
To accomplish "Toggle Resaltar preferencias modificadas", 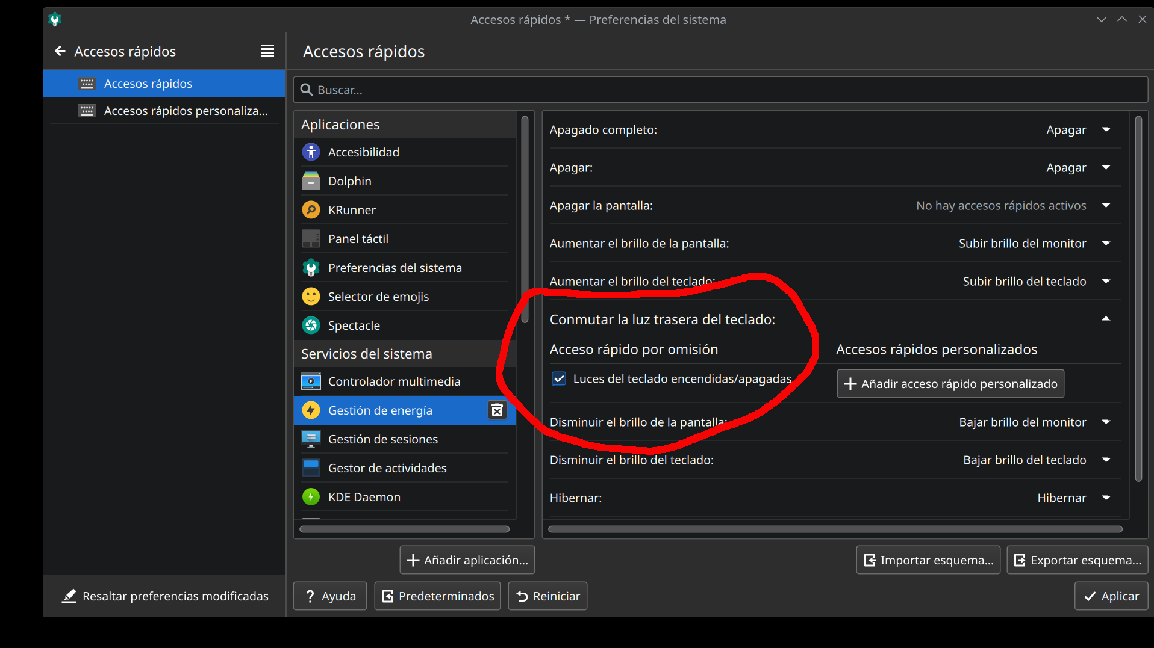I will (x=165, y=596).
